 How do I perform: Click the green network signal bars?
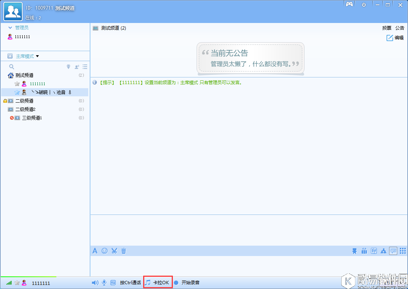[x=8, y=283]
